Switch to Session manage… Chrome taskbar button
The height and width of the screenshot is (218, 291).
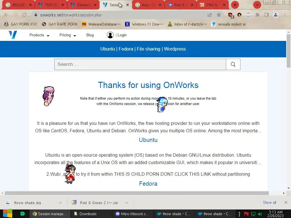pos(50,214)
